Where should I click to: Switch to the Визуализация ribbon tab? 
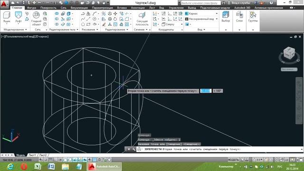pos(79,8)
